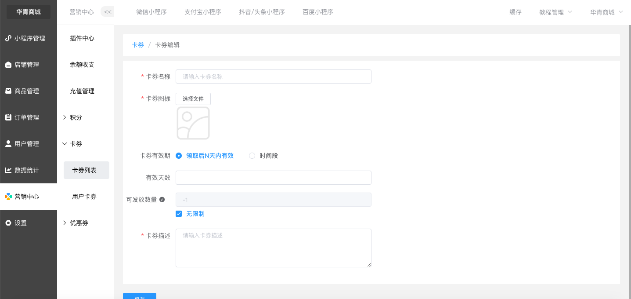Click the 用户管理 person icon
The width and height of the screenshot is (631, 299).
click(8, 144)
